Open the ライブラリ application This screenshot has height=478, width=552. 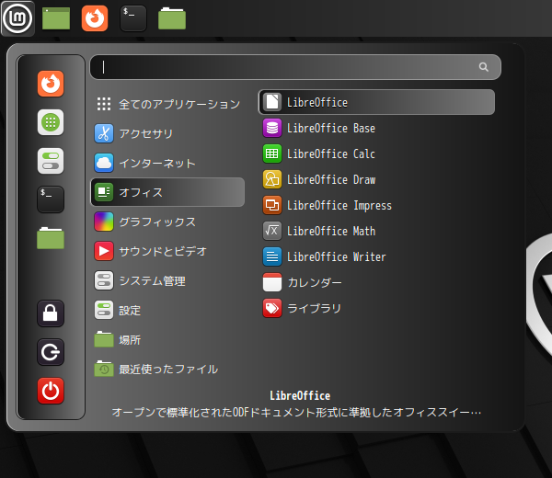click(x=376, y=309)
